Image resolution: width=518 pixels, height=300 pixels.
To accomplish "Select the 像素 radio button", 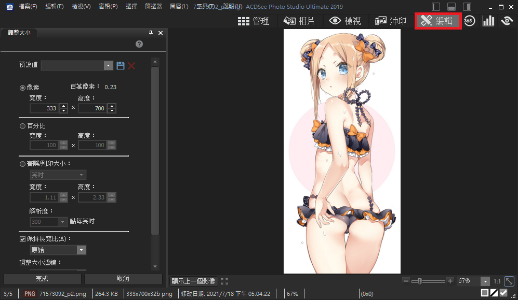I will click(22, 88).
